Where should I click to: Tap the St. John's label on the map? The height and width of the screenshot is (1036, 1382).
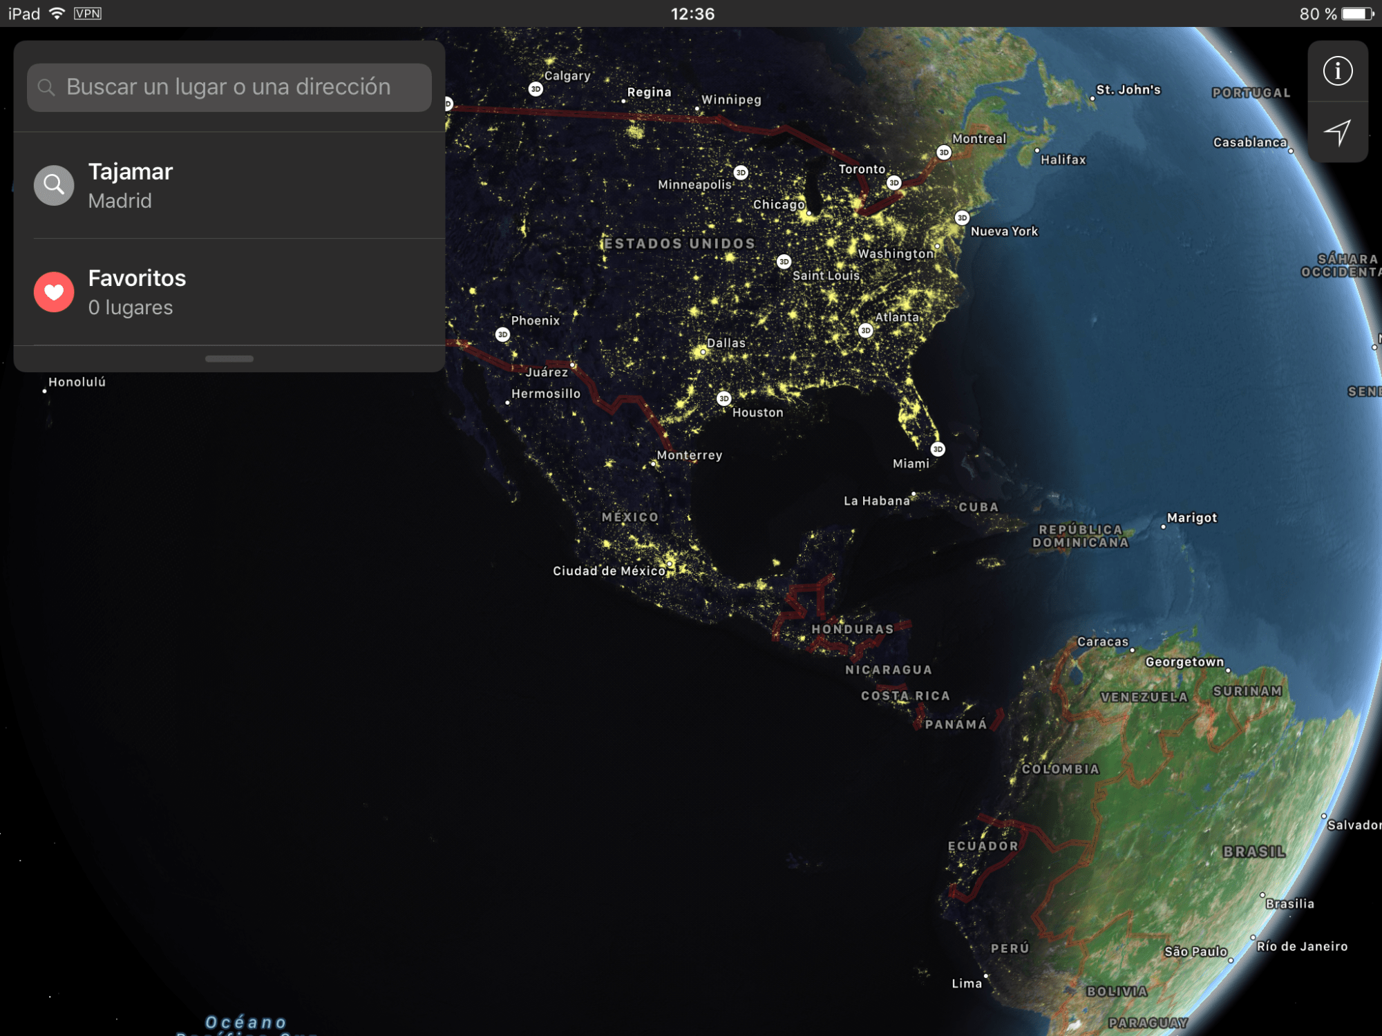[1128, 90]
